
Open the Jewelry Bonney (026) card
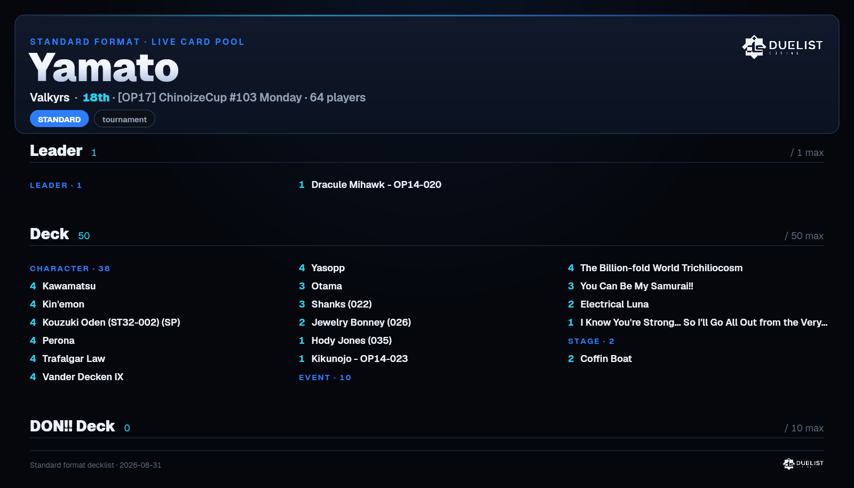coord(355,322)
